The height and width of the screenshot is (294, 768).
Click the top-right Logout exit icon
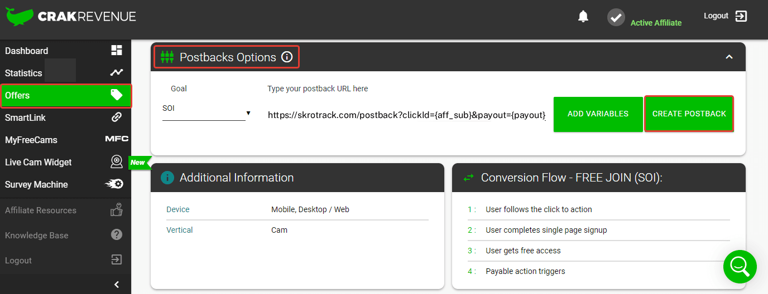(x=741, y=16)
